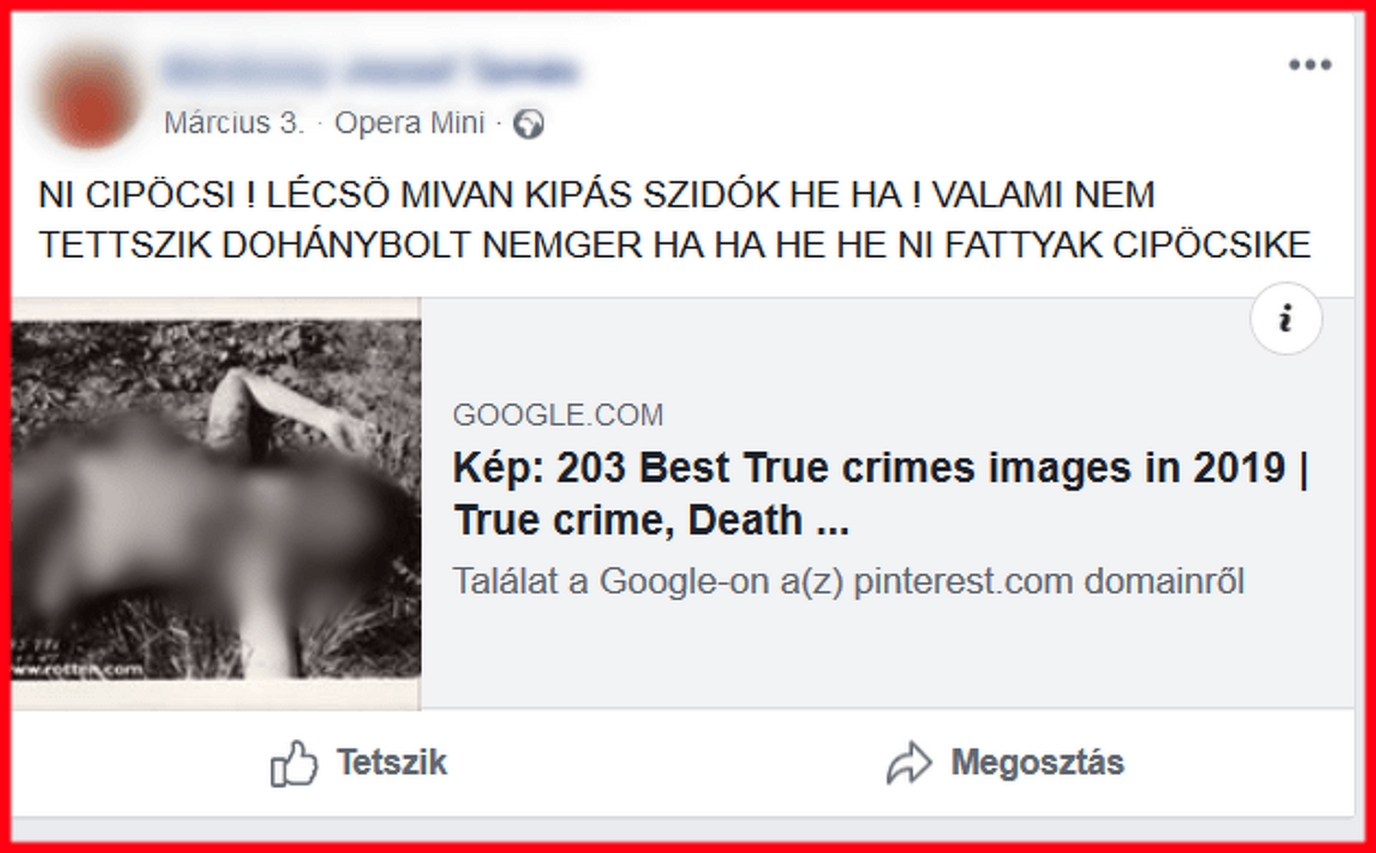Image resolution: width=1376 pixels, height=853 pixels.
Task: Open the black-and-white link preview thumbnail
Action: tap(216, 503)
